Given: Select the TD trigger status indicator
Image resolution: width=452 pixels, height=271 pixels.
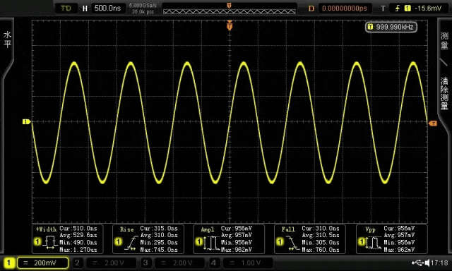Looking at the screenshot, I should 66,8.
